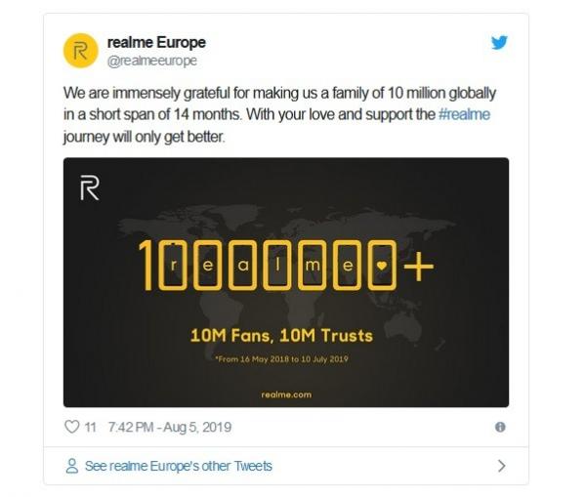Click the date range footnote in the image

pos(281,358)
